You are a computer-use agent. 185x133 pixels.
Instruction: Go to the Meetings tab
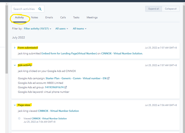pyautogui.click(x=92, y=17)
